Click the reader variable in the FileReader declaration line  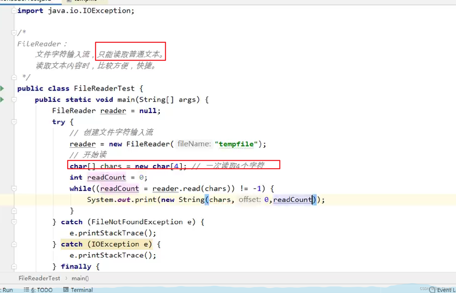(113, 111)
